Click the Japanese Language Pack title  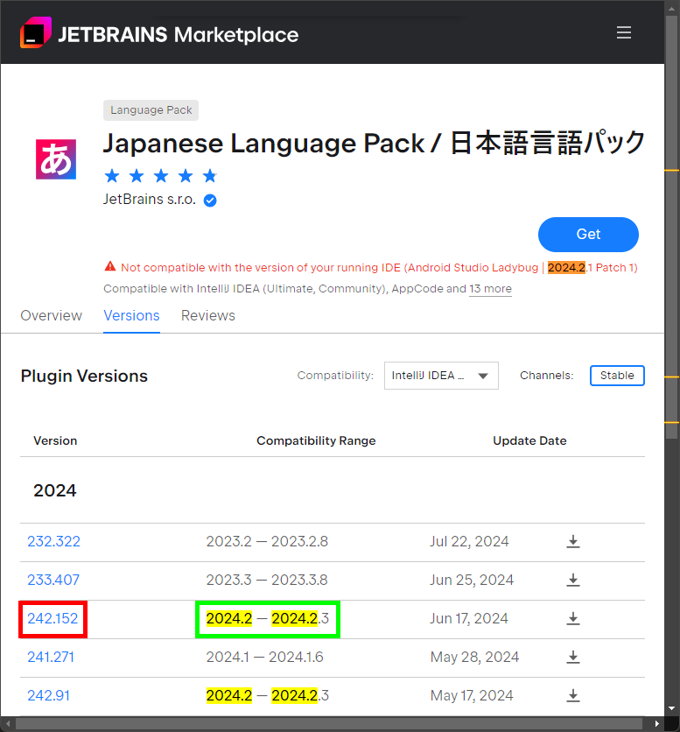point(374,143)
